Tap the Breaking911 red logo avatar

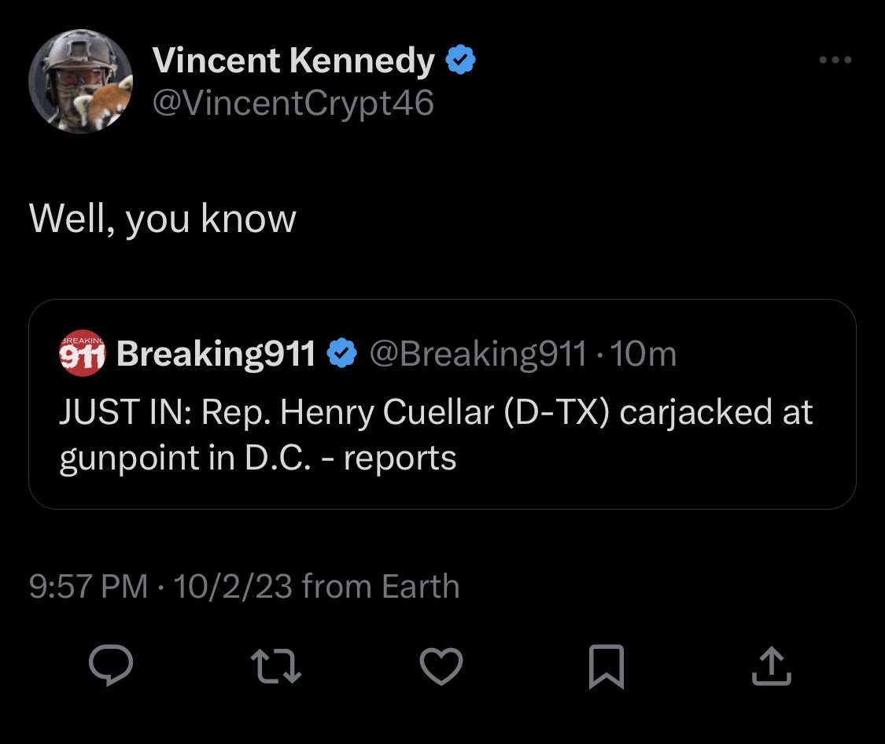point(82,354)
